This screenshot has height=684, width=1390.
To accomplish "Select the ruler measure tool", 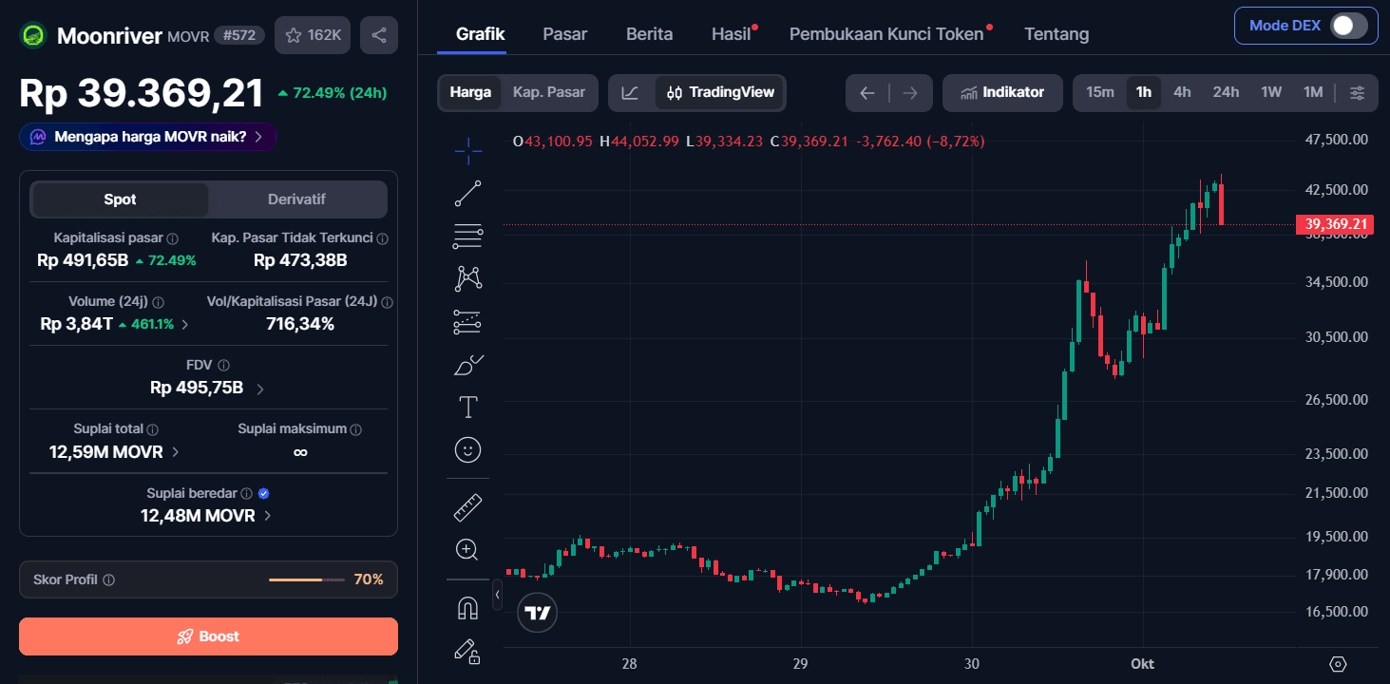I will coord(468,507).
